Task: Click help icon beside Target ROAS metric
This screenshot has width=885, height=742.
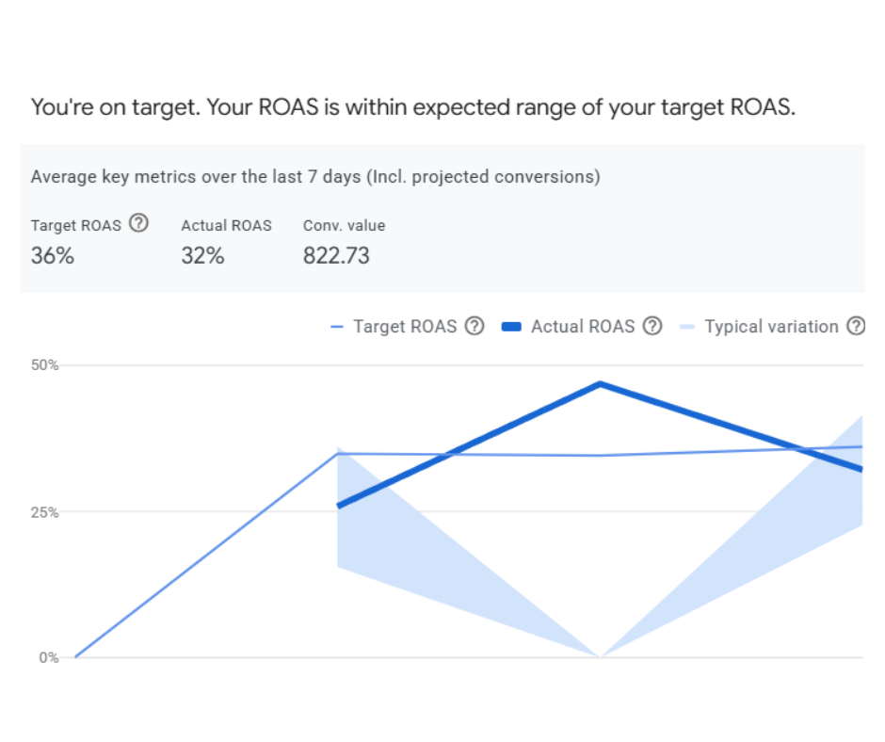Action: 139,224
